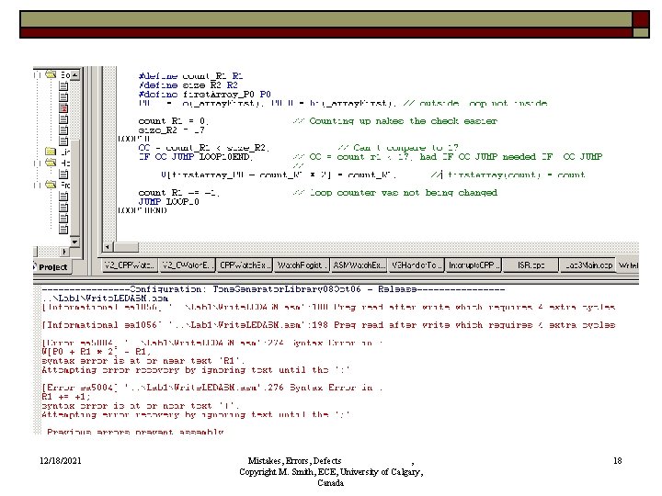Click the '#define count_R1 R1' code line
Image resolution: width=662 pixels, height=496 pixels.
tap(190, 76)
